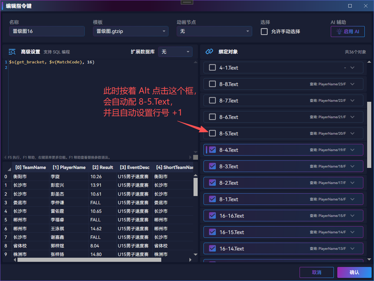The width and height of the screenshot is (374, 281).
Task: Click the lightbulb AI icon
Action: [339, 32]
